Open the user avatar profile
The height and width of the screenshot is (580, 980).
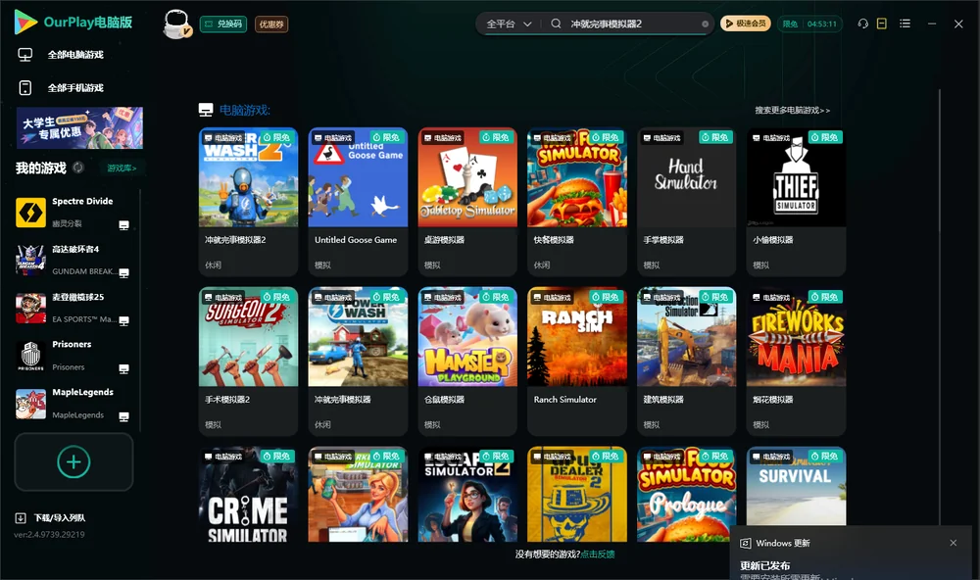tap(176, 24)
